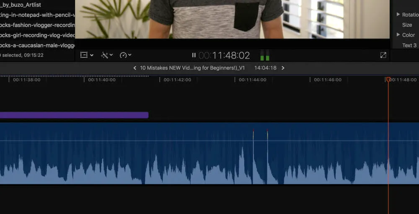Screen dimensions: 419x214
Task: Select the purple title clip in timeline
Action: (x=74, y=115)
